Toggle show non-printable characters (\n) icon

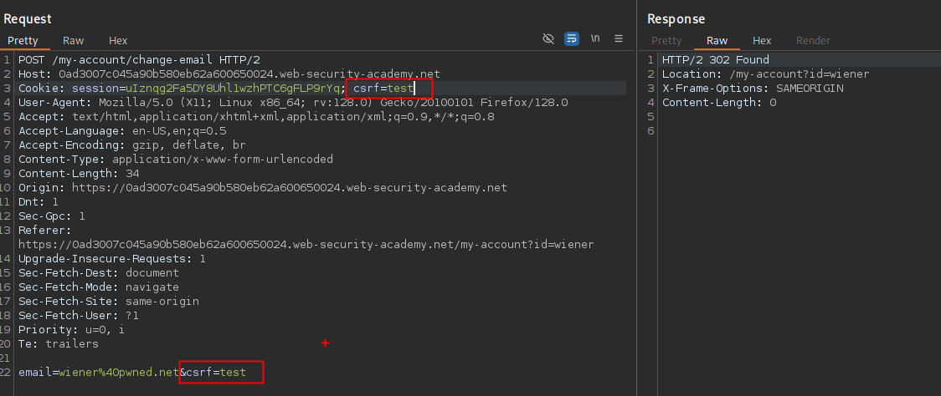pyautogui.click(x=595, y=38)
